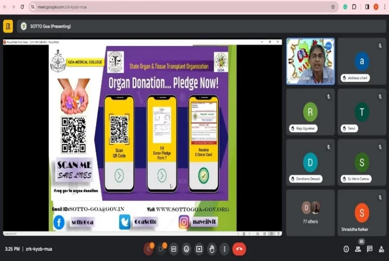Click the mute indicator on Darshana Dessai tile
This screenshot has height=261, width=389.
point(328,147)
